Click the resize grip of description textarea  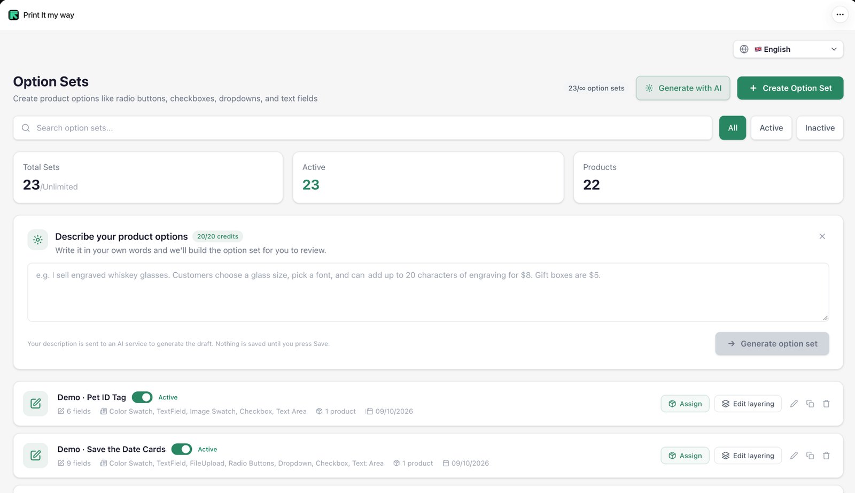[825, 318]
